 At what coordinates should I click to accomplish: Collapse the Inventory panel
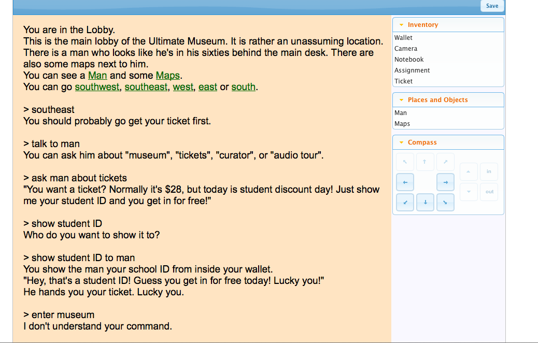point(401,25)
